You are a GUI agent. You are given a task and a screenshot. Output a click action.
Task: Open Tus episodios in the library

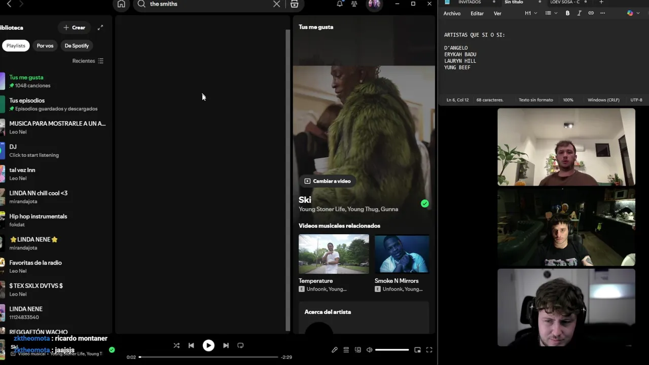pos(56,104)
